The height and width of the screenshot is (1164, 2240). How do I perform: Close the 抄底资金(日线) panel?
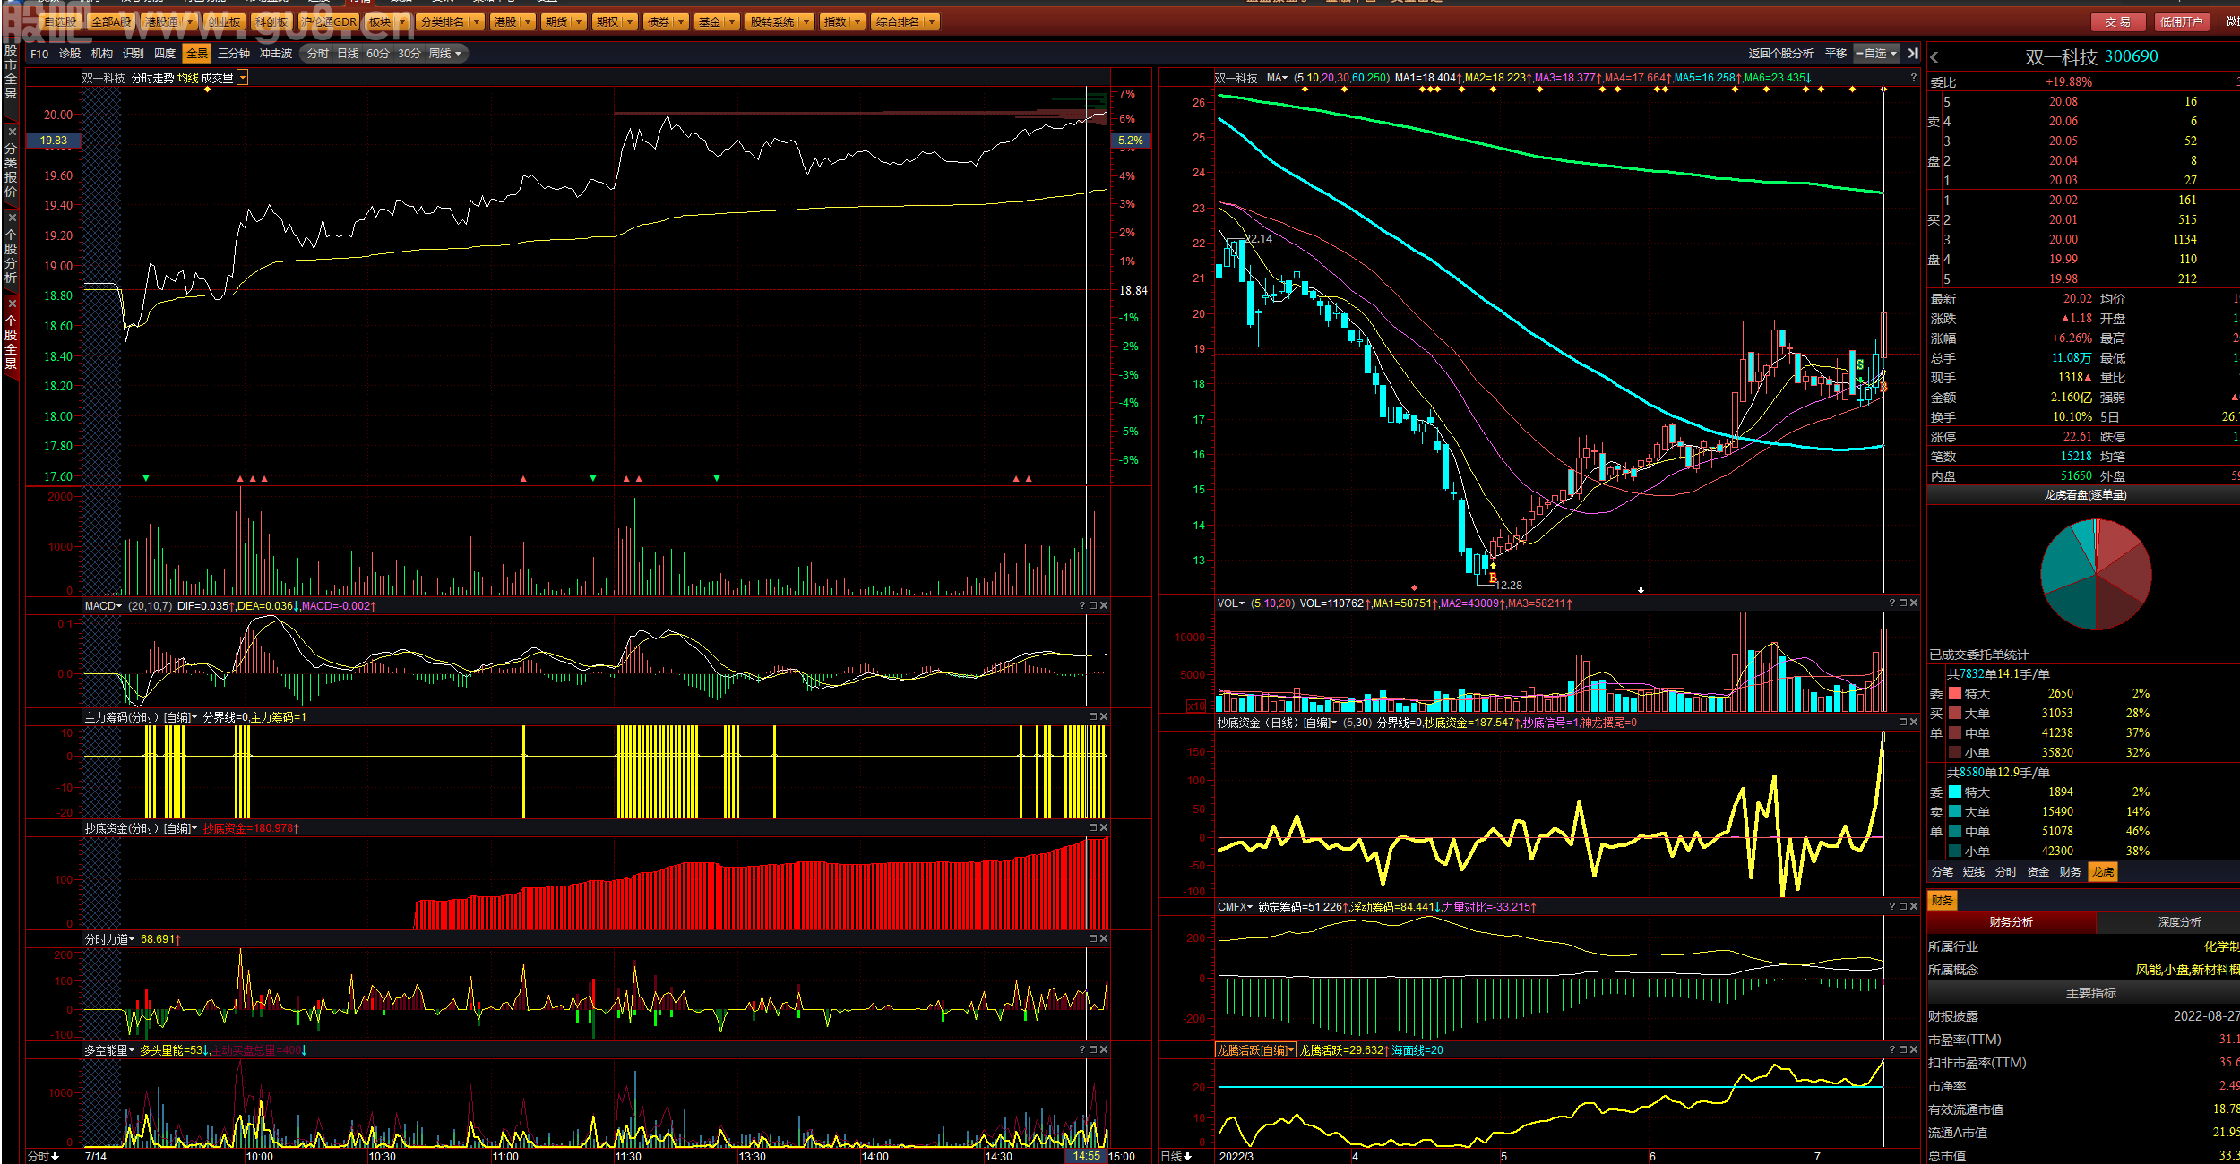(1914, 723)
